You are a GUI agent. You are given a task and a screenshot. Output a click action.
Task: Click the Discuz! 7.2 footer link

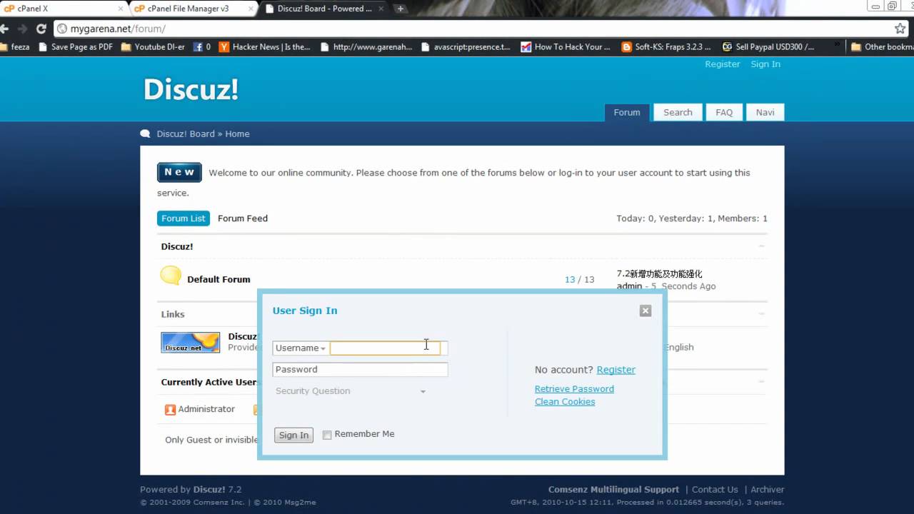click(x=217, y=490)
